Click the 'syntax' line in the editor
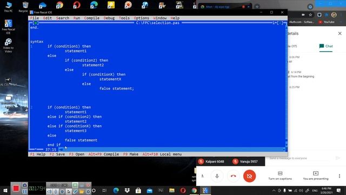Screen dimensions: 346x195 (37, 42)
